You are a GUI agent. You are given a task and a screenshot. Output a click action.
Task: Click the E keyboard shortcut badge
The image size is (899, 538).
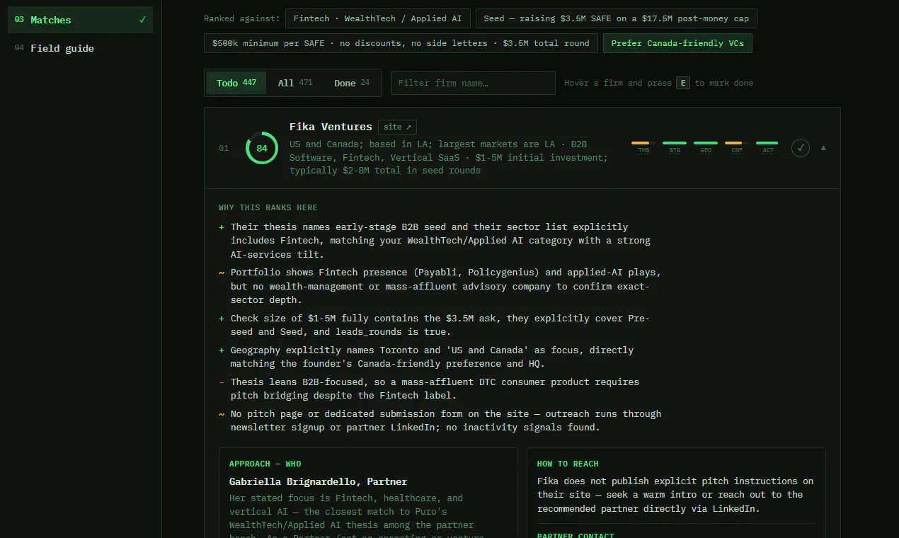(683, 83)
